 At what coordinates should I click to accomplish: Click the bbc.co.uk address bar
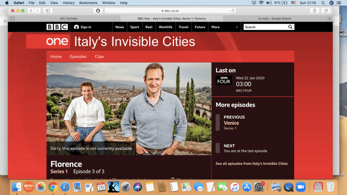[170, 11]
